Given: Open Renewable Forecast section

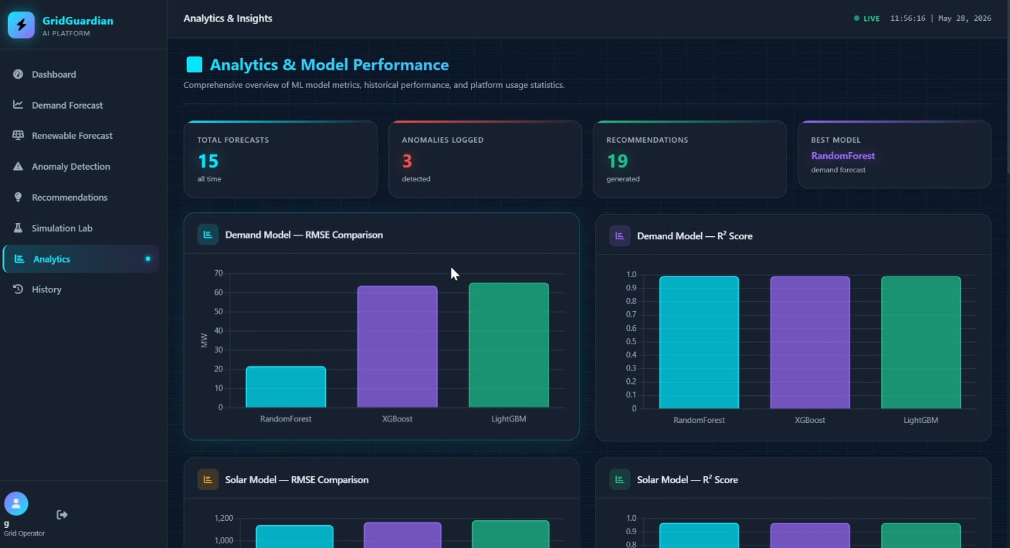Looking at the screenshot, I should coord(81,136).
